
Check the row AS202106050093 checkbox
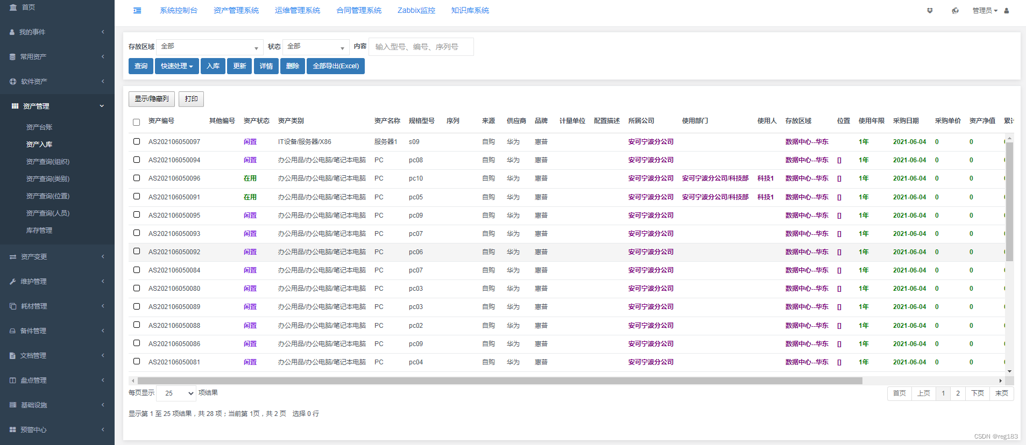[137, 233]
